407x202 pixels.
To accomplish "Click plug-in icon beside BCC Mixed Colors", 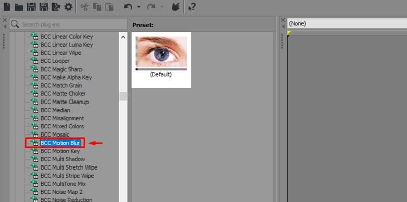I will (x=34, y=127).
